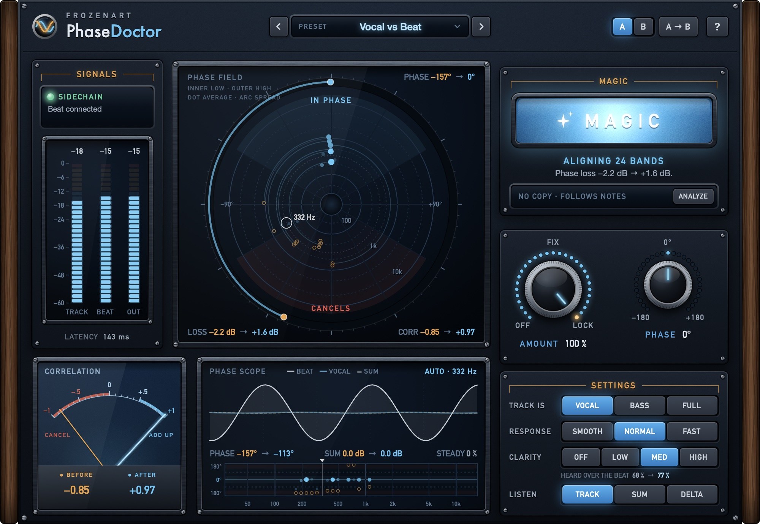This screenshot has height=524, width=760.
Task: Listen to SUM output
Action: point(639,494)
